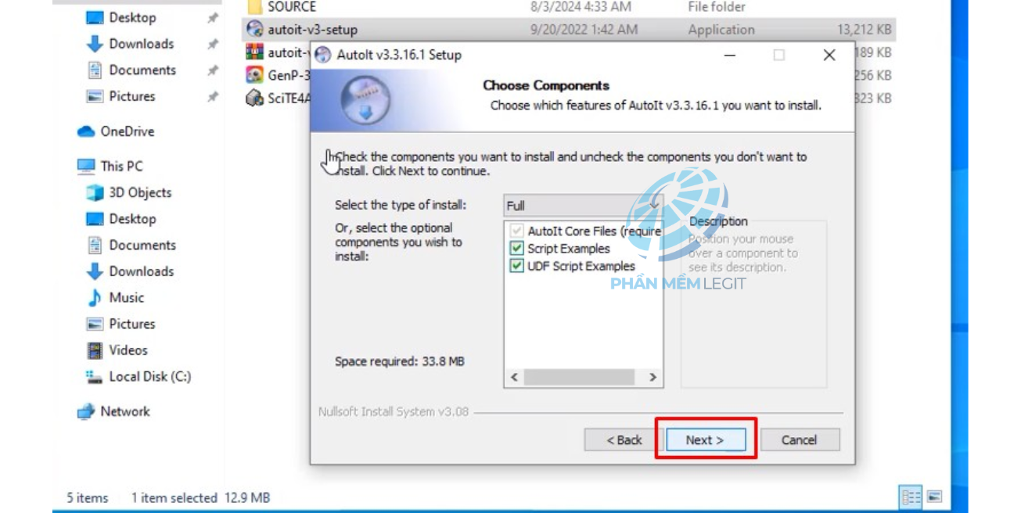Viewport: 1021px width, 513px height.
Task: Click the Next > button
Action: pyautogui.click(x=705, y=439)
